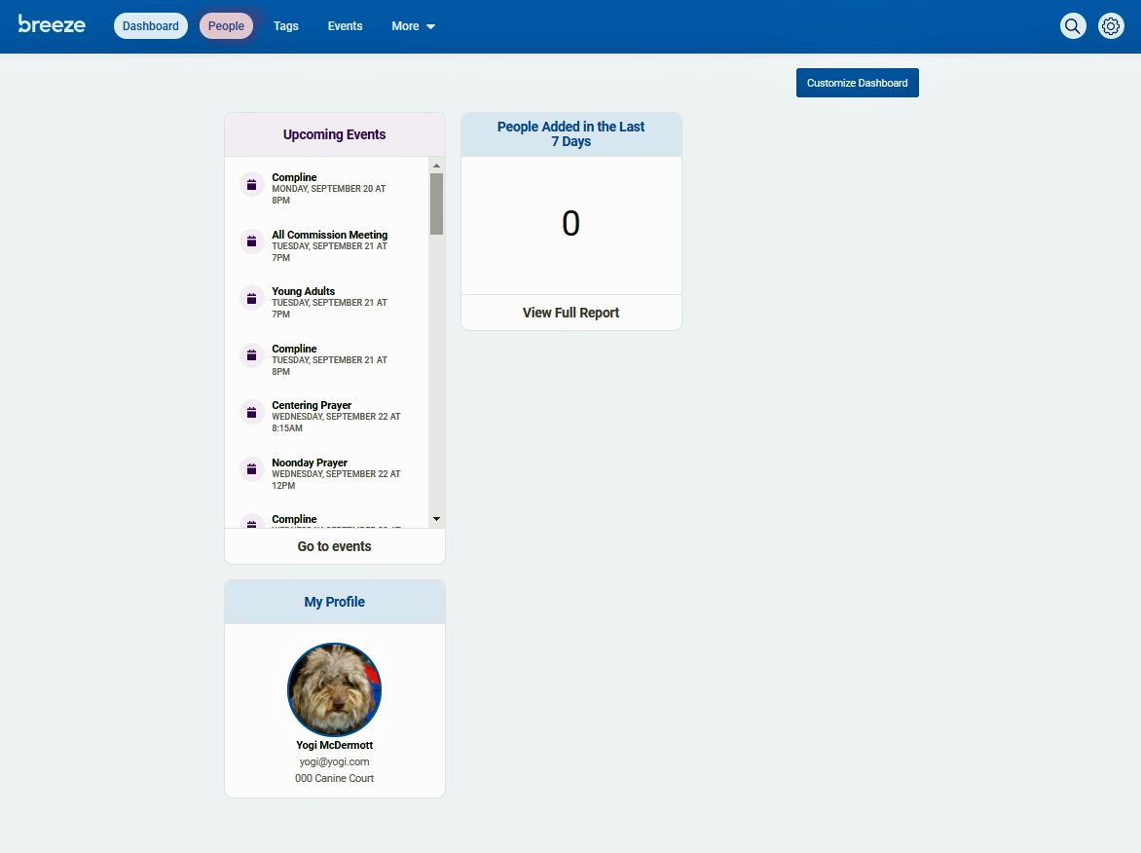
Task: Click the people added count 0
Action: coord(571,223)
